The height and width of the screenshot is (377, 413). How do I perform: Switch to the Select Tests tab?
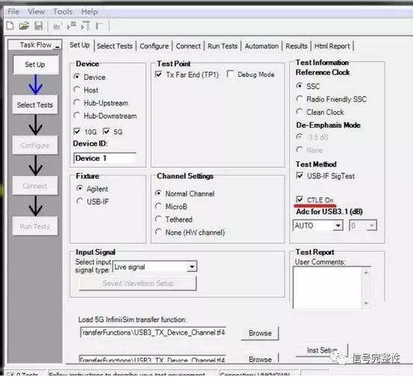pyautogui.click(x=114, y=46)
